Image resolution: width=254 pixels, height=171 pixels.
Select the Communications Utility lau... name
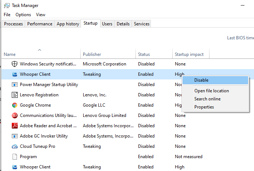(x=48, y=115)
